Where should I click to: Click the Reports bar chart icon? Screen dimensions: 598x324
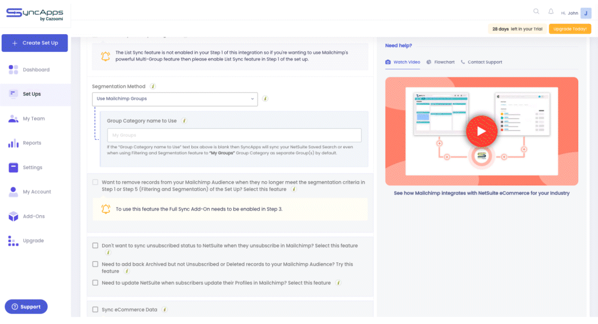13,143
